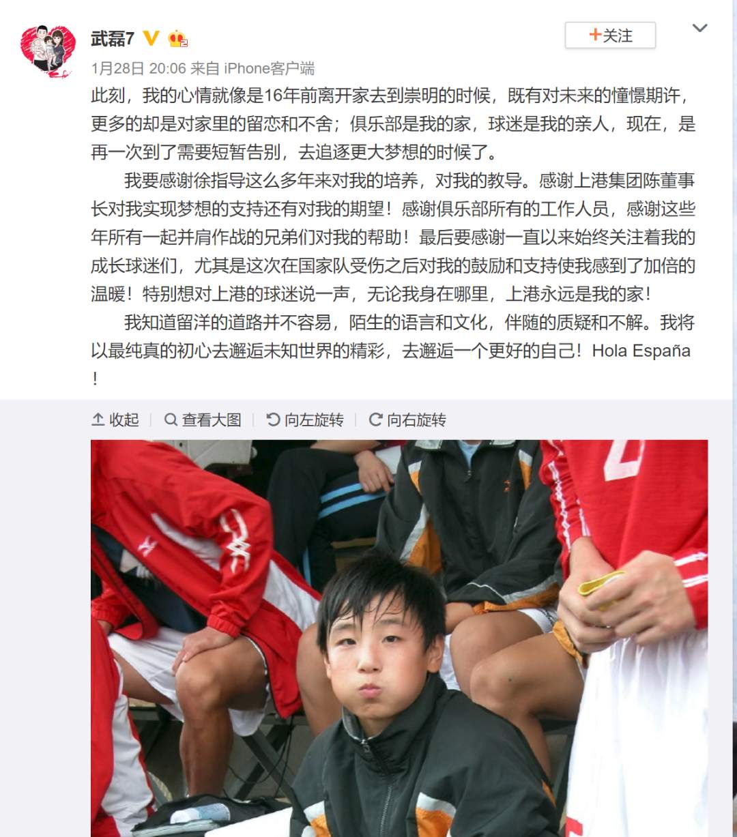Screen dimensions: 737x837
Task: Click the boy's photo in the post
Action: point(399,638)
